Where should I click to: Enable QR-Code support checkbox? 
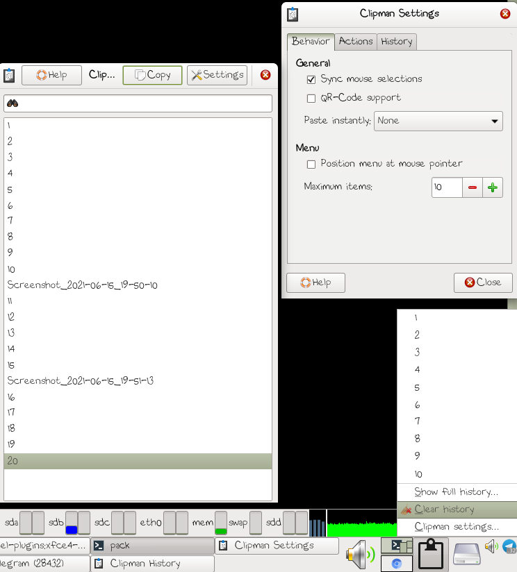coord(311,99)
